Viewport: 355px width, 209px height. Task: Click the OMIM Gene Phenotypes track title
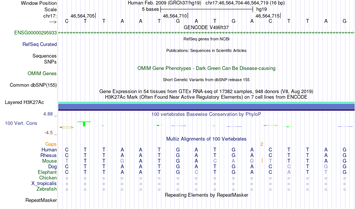[x=206, y=68]
